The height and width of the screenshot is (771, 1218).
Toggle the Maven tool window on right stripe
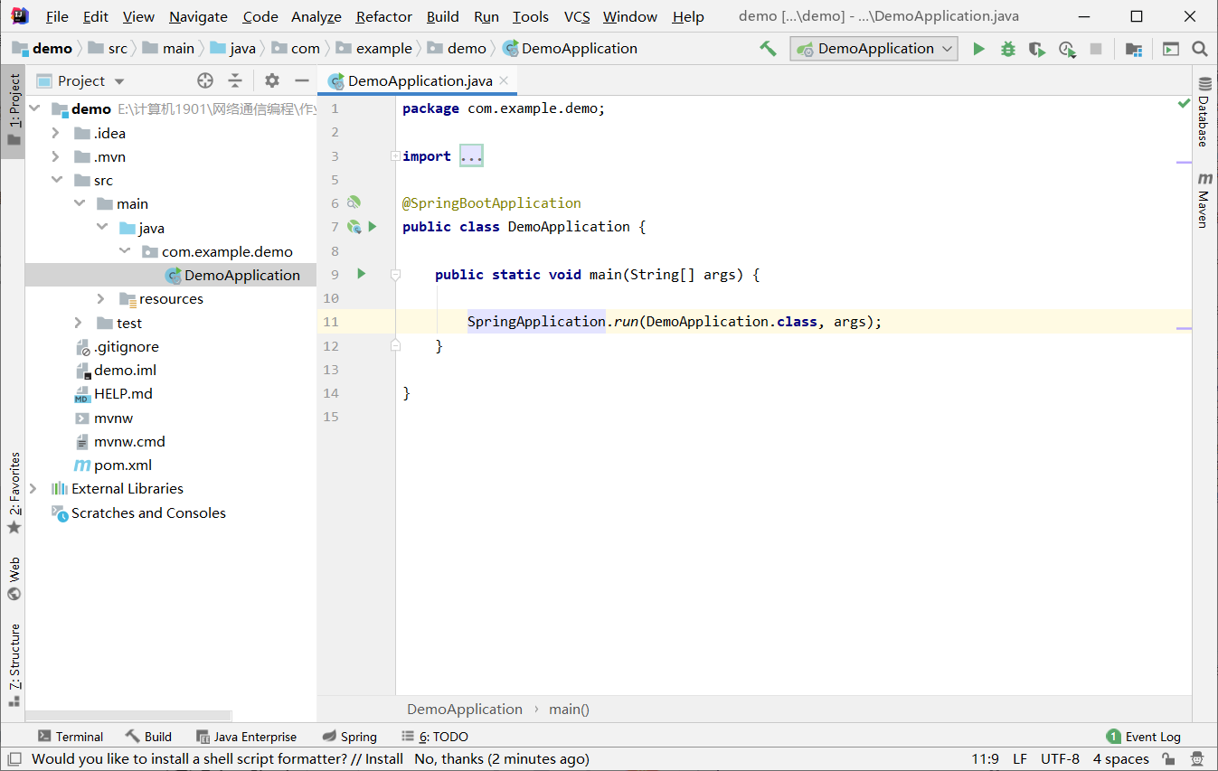point(1204,199)
